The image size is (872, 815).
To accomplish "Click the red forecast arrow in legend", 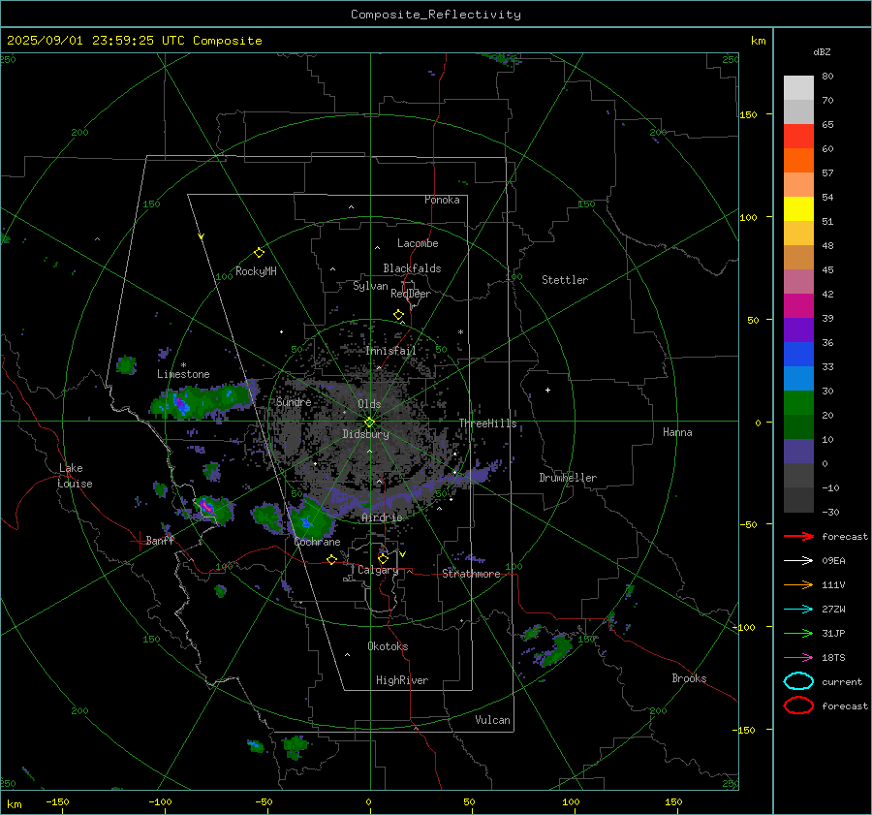I will 798,536.
